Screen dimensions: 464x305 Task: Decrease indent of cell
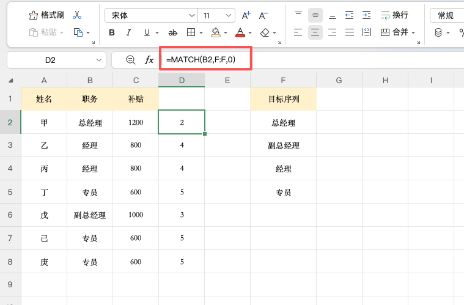pos(350,15)
